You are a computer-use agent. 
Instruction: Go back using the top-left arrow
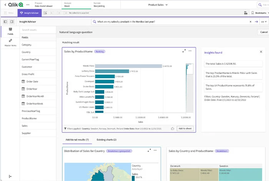point(5,5)
